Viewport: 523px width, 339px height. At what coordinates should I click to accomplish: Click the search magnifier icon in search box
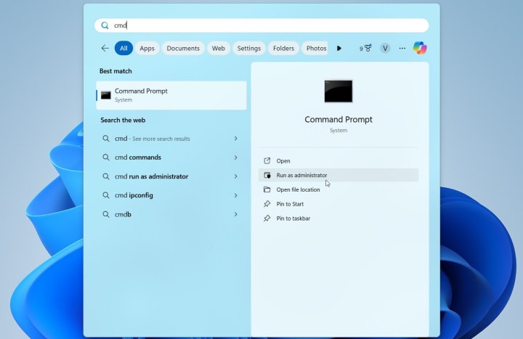pyautogui.click(x=105, y=25)
